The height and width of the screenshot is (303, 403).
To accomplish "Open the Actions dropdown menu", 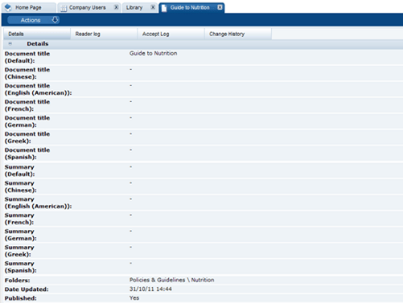I will [33, 20].
